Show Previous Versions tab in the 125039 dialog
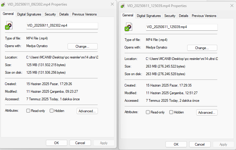The image size is (236, 150). pos(204,16)
